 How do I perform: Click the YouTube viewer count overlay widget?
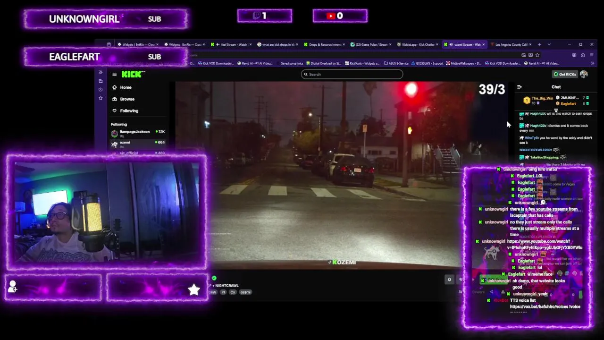340,16
